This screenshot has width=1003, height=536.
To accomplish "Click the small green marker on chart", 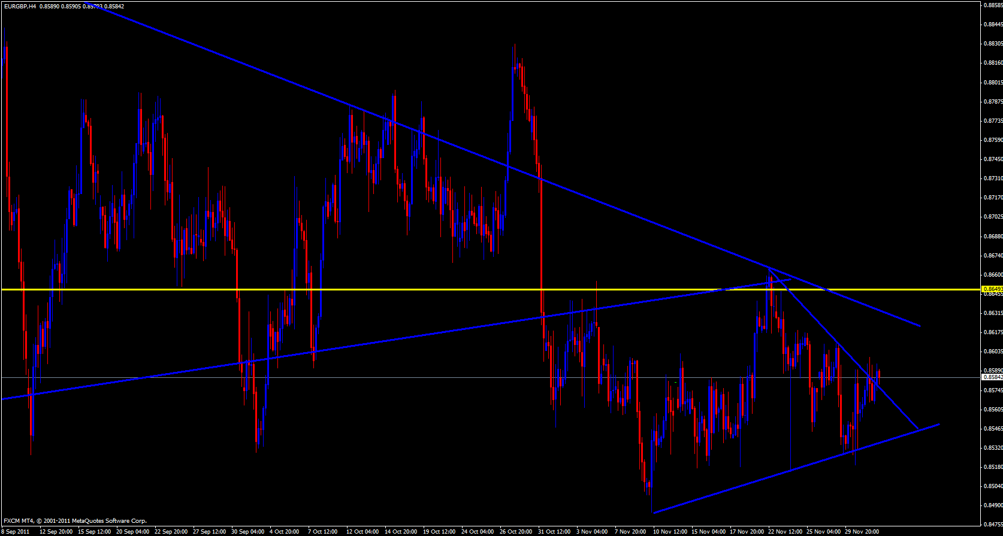I will (x=676, y=382).
